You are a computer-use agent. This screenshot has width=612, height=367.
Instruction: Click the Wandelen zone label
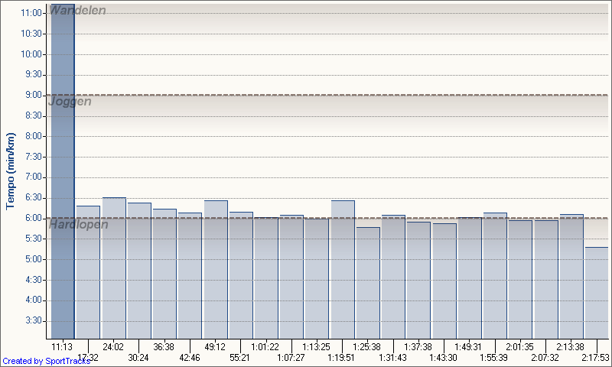tap(78, 10)
